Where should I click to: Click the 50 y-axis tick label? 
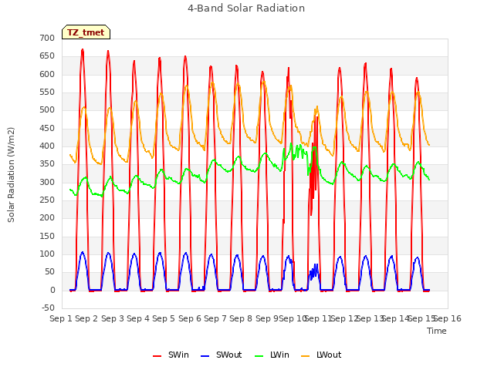click(x=49, y=272)
